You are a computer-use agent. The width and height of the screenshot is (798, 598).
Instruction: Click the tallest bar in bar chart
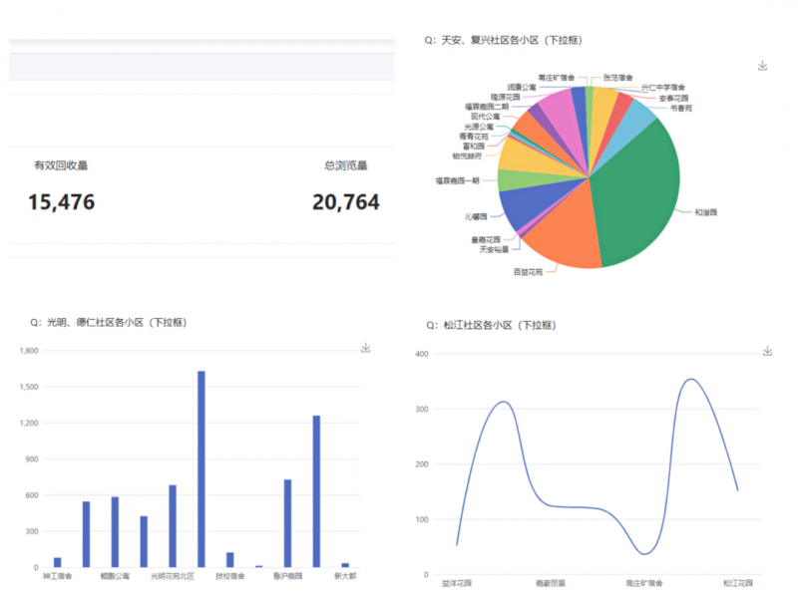point(201,468)
